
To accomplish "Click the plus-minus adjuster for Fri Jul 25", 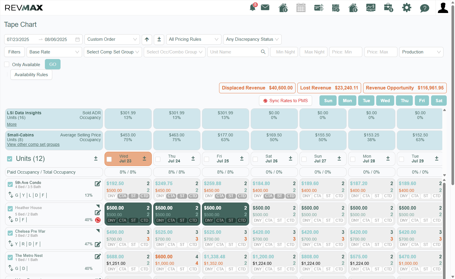I will coord(242,159).
